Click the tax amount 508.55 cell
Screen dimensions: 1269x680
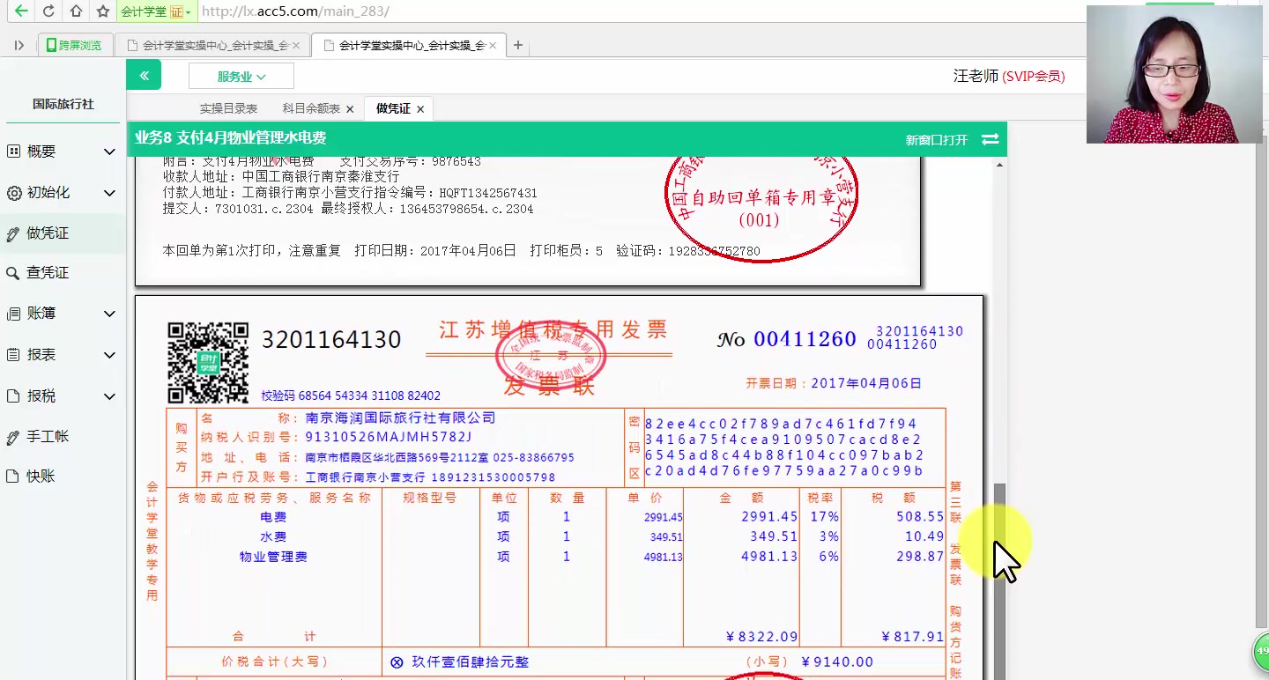point(920,517)
